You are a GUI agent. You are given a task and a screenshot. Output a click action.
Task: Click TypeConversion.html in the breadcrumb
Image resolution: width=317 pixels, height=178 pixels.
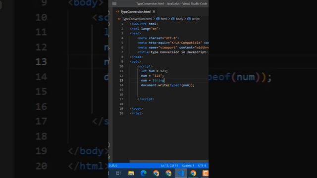(x=137, y=19)
